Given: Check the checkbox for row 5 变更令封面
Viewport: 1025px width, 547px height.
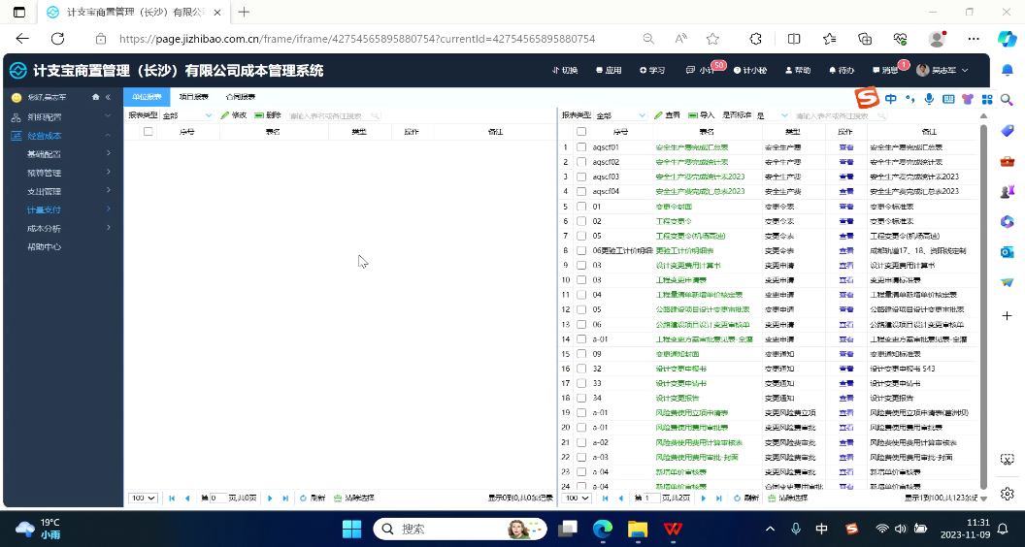Looking at the screenshot, I should tap(581, 207).
